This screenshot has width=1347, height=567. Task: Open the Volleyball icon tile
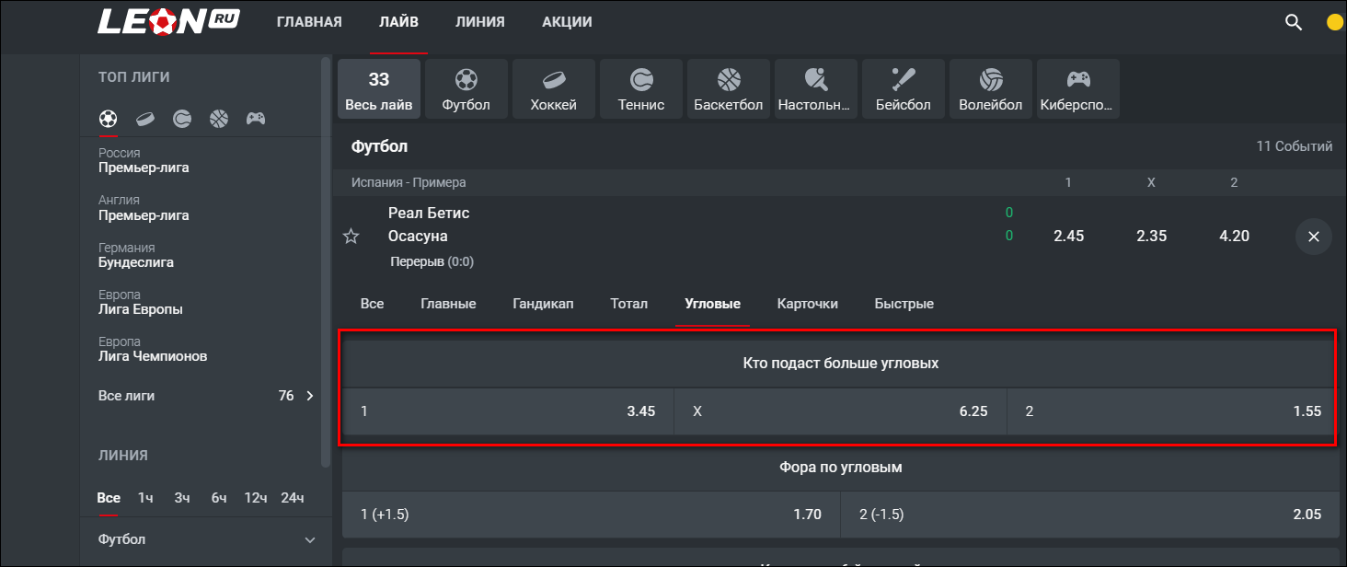991,89
